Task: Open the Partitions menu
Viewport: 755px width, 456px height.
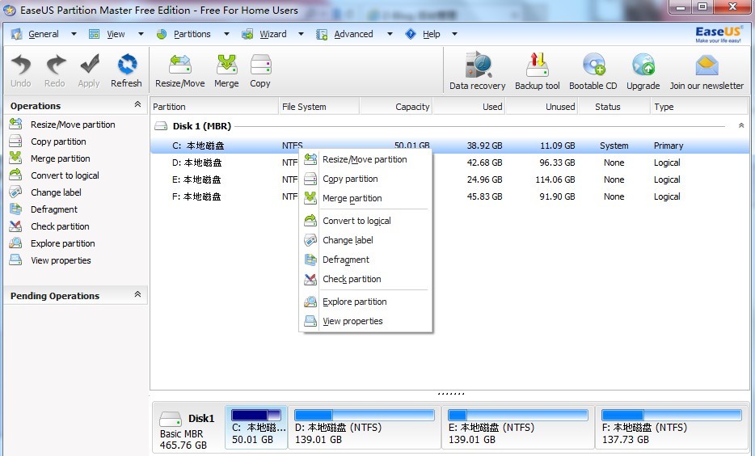Action: tap(192, 34)
